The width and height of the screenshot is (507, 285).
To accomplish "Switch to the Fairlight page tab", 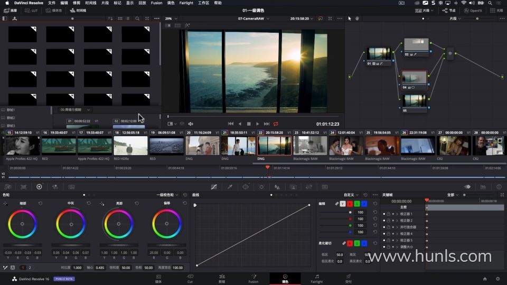I will tap(316, 278).
